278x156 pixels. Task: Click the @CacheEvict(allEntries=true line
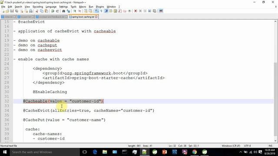click(x=89, y=110)
